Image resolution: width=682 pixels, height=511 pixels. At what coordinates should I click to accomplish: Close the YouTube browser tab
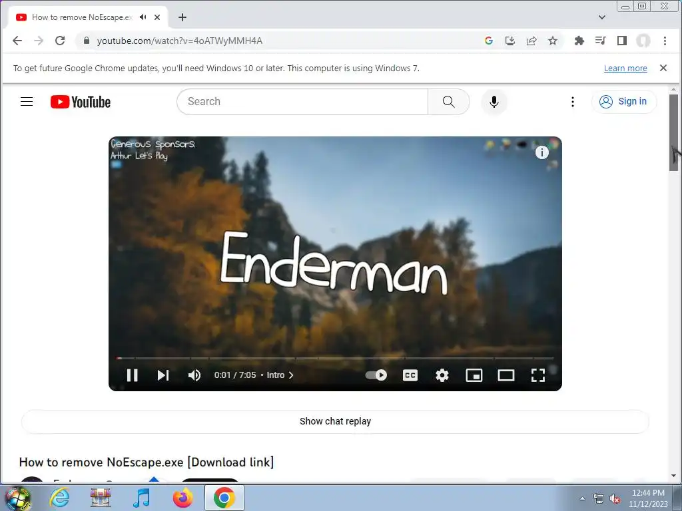pyautogui.click(x=157, y=17)
